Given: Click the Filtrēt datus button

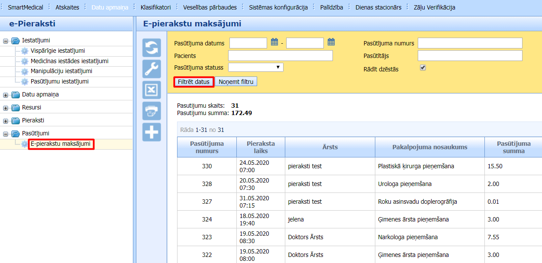Looking at the screenshot, I should coord(194,82).
